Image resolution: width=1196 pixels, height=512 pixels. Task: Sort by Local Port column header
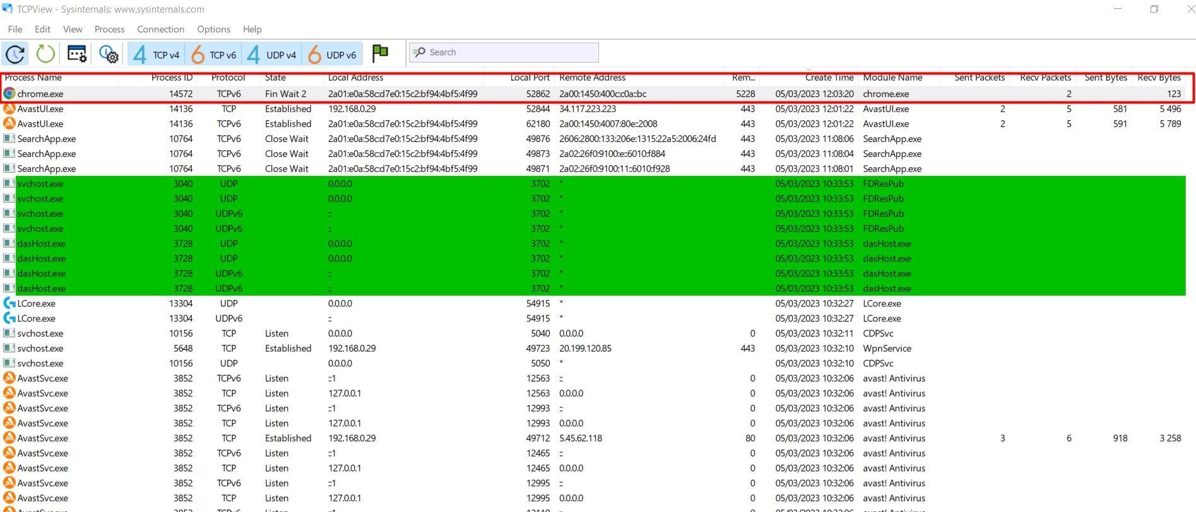point(530,78)
